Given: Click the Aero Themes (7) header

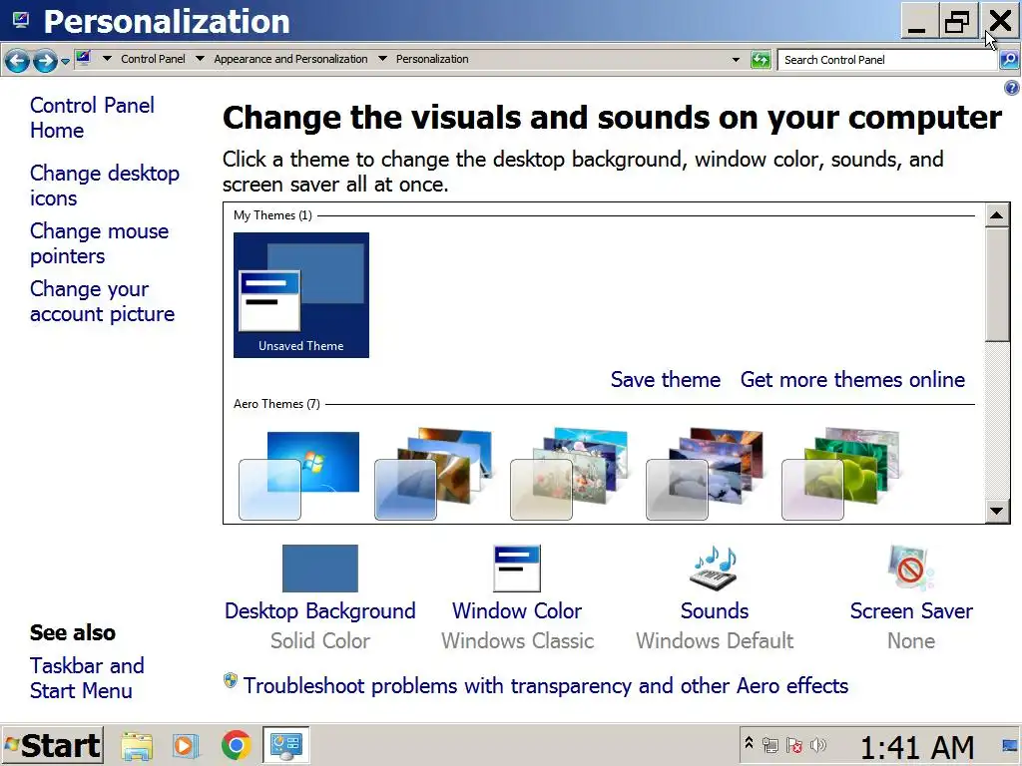Looking at the screenshot, I should click(276, 404).
